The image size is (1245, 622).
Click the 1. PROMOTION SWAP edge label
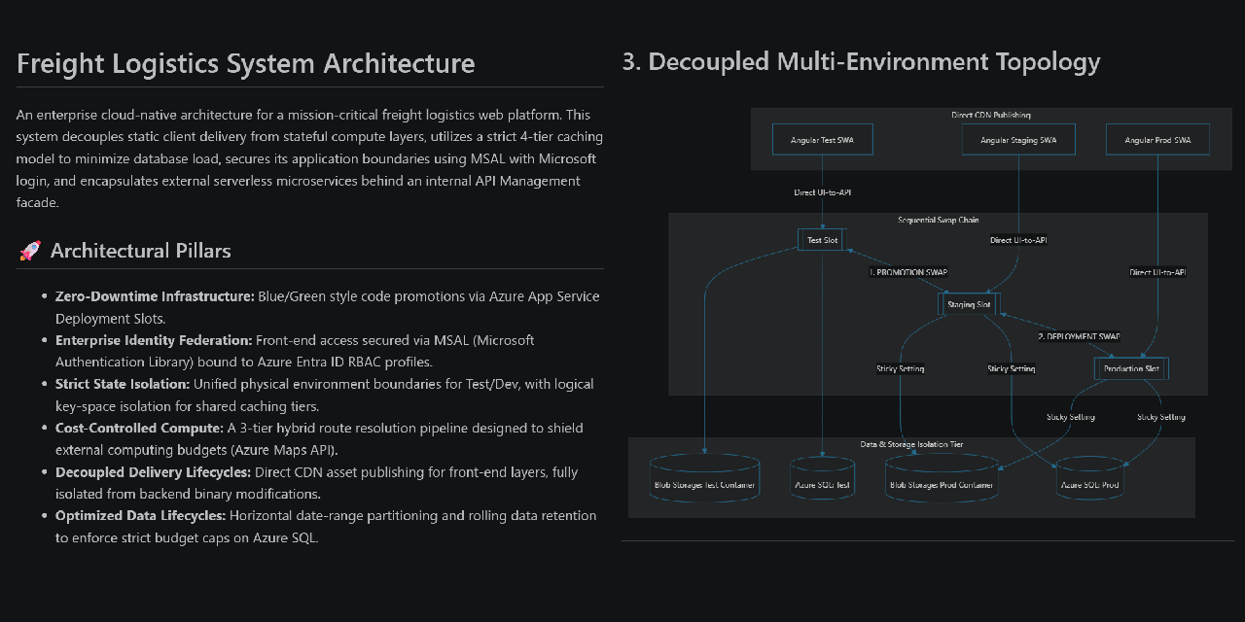[x=907, y=273]
